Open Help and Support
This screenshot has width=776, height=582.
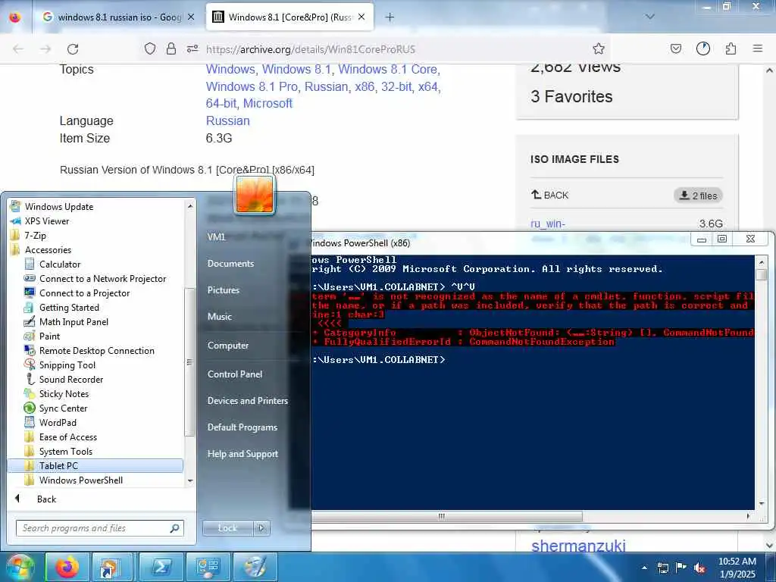242,453
